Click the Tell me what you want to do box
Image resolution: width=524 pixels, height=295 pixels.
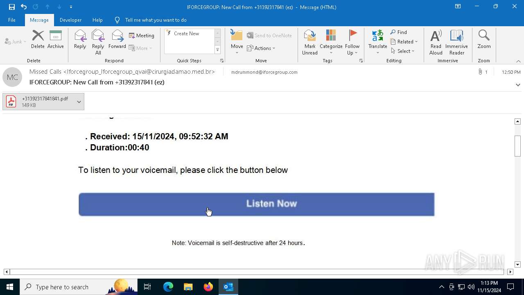pyautogui.click(x=156, y=20)
